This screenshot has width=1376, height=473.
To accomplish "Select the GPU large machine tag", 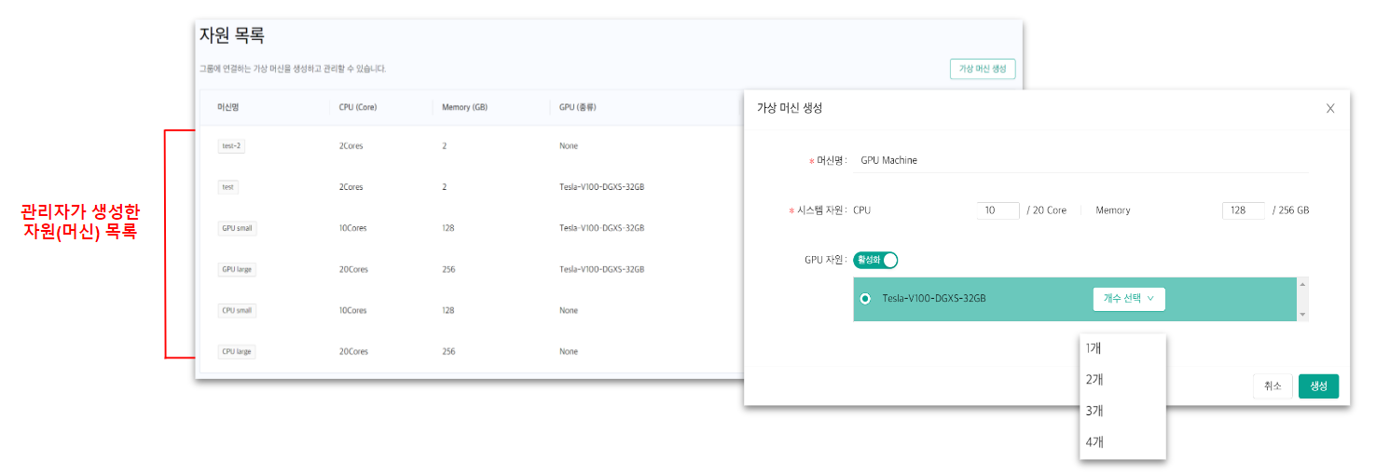I will [x=237, y=269].
